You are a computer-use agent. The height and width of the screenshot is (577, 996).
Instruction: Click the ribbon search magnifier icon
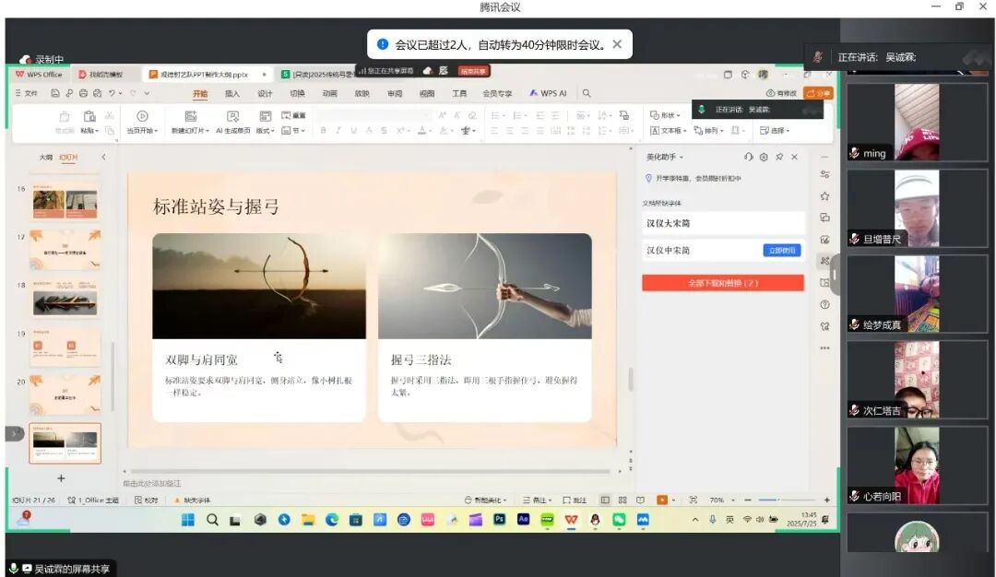pyautogui.click(x=587, y=93)
